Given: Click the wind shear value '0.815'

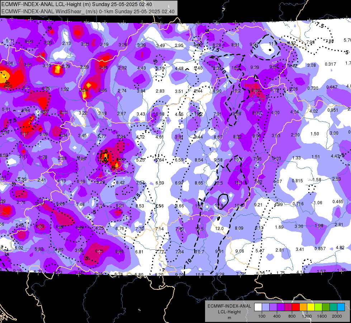Looking at the screenshot, I should point(297,181).
